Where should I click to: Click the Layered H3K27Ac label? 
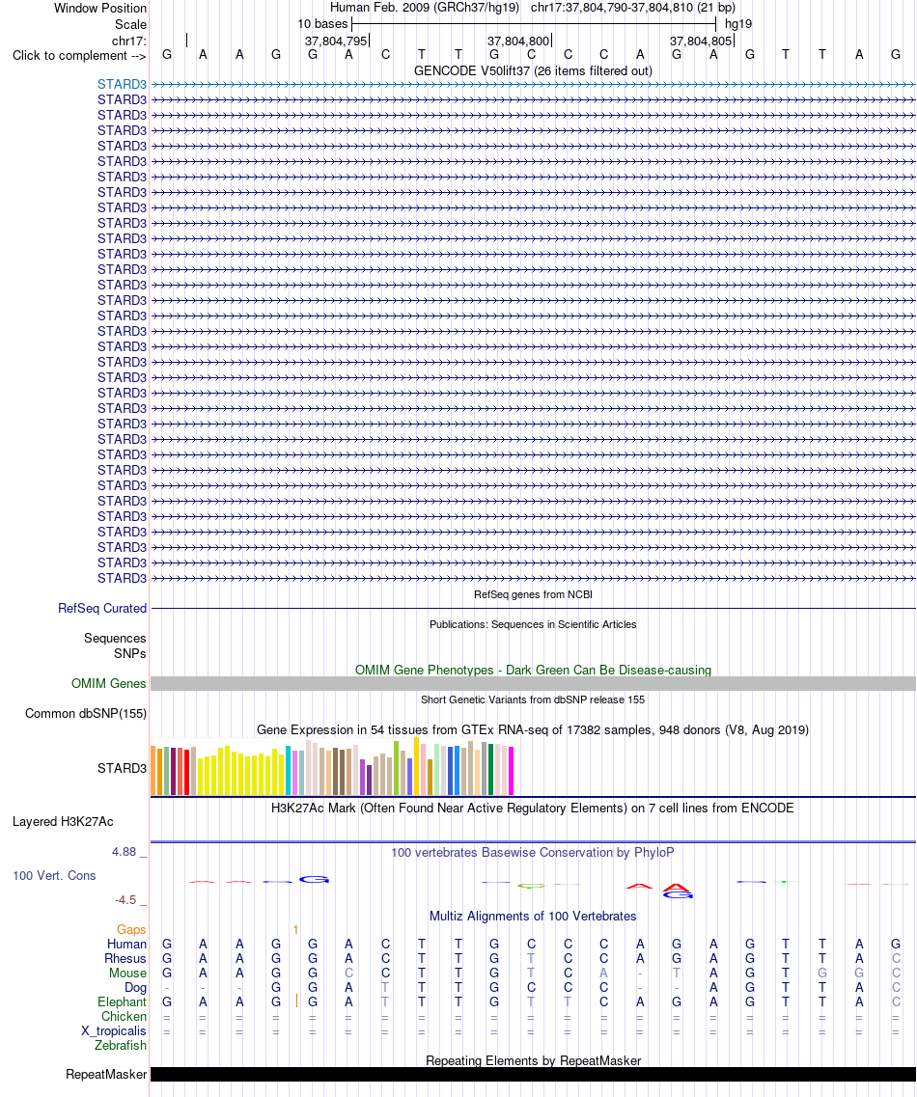click(x=63, y=821)
